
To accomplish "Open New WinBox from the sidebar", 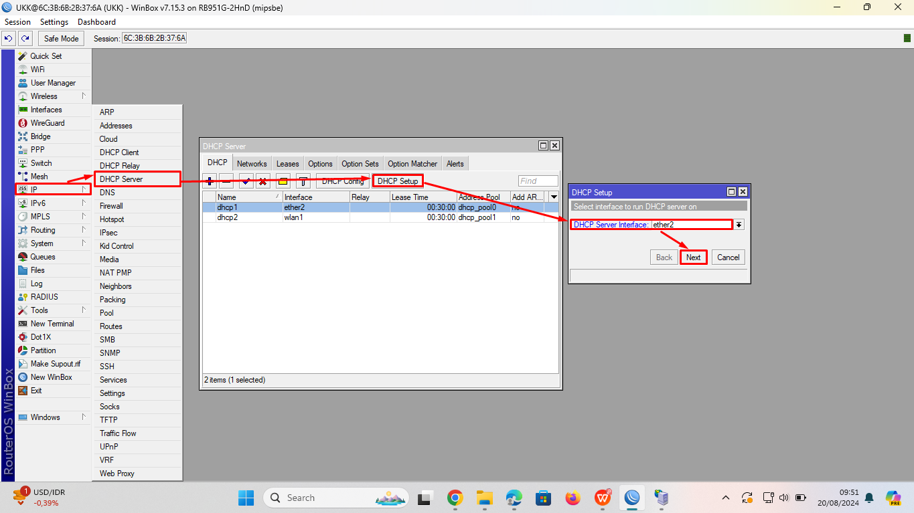I will pyautogui.click(x=51, y=377).
